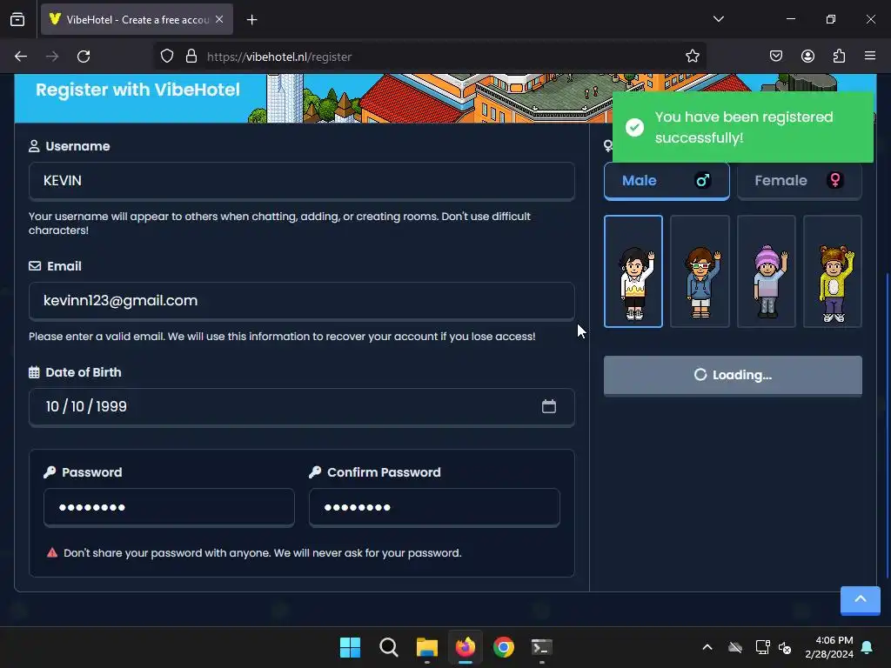
Task: Click the address bar URL
Action: [279, 57]
